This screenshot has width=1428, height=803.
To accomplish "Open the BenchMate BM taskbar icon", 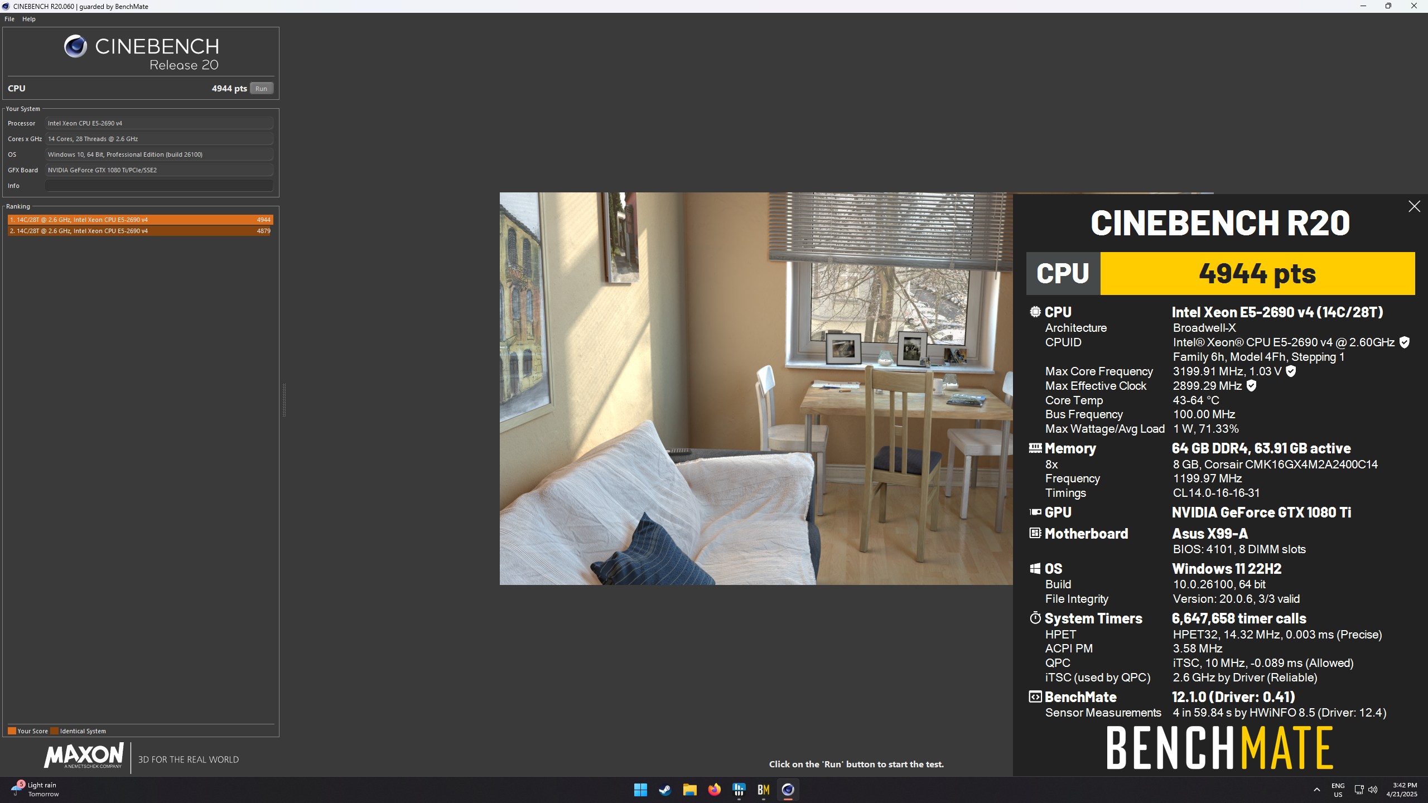I will (763, 790).
